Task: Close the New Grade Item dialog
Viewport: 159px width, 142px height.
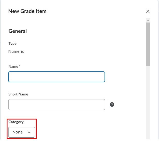Action: [x=148, y=11]
